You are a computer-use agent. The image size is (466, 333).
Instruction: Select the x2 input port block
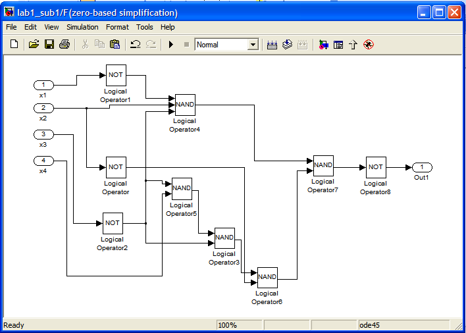(x=43, y=108)
